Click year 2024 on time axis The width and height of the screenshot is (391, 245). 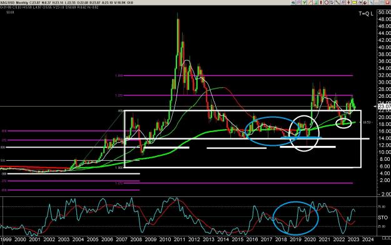pos(368,239)
